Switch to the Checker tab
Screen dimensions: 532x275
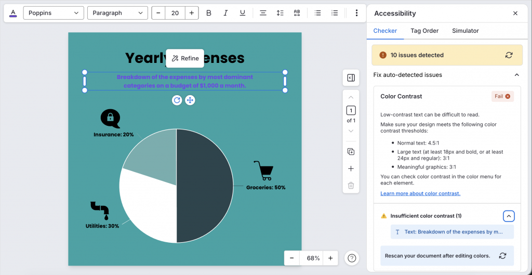coord(385,31)
